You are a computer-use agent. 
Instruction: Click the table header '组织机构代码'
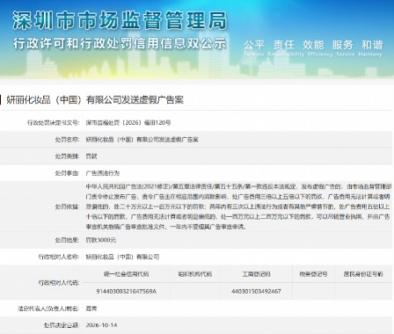(195, 274)
